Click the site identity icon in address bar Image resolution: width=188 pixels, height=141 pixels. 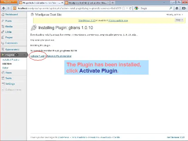(15, 8)
